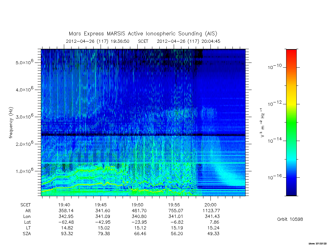This screenshot has width=327, height=245.
Task: Click the "Lon" row header
Action: click(x=27, y=217)
